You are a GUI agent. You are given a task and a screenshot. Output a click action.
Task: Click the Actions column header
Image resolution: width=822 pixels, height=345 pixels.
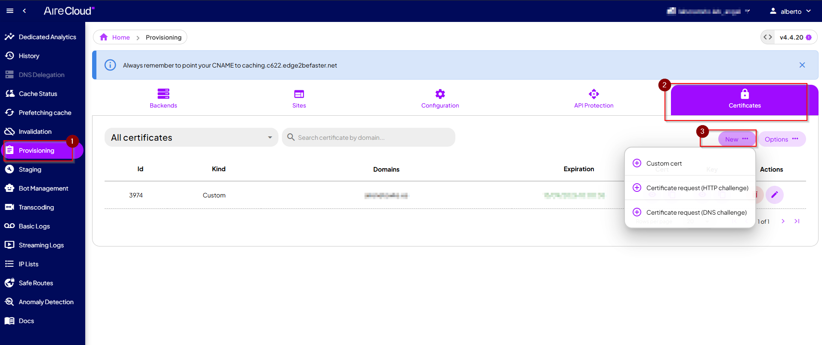click(x=771, y=169)
